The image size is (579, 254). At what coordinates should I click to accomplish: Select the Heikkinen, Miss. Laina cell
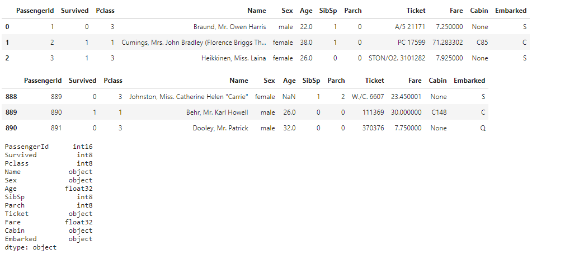(x=234, y=58)
